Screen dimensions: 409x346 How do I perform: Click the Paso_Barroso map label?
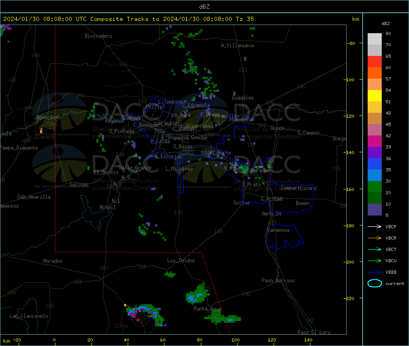coord(278,281)
